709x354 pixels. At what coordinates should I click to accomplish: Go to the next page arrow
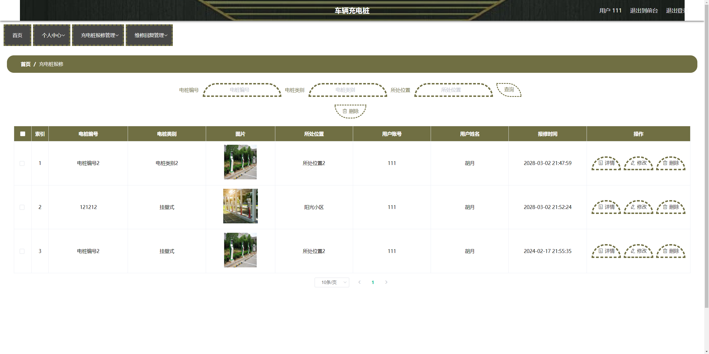click(386, 282)
